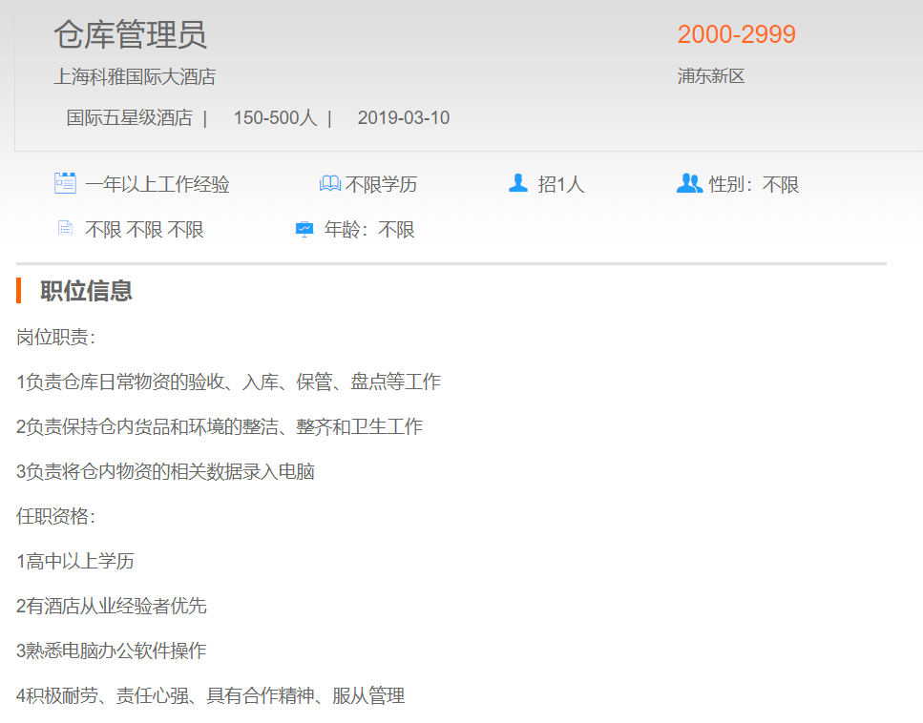Click the single person recruit count icon
The height and width of the screenshot is (723, 923).
(518, 183)
